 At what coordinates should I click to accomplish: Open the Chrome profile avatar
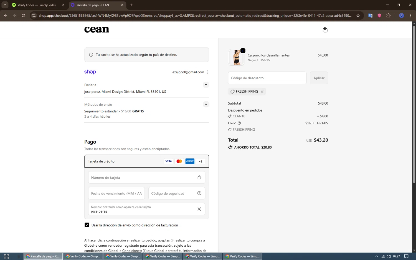click(401, 16)
